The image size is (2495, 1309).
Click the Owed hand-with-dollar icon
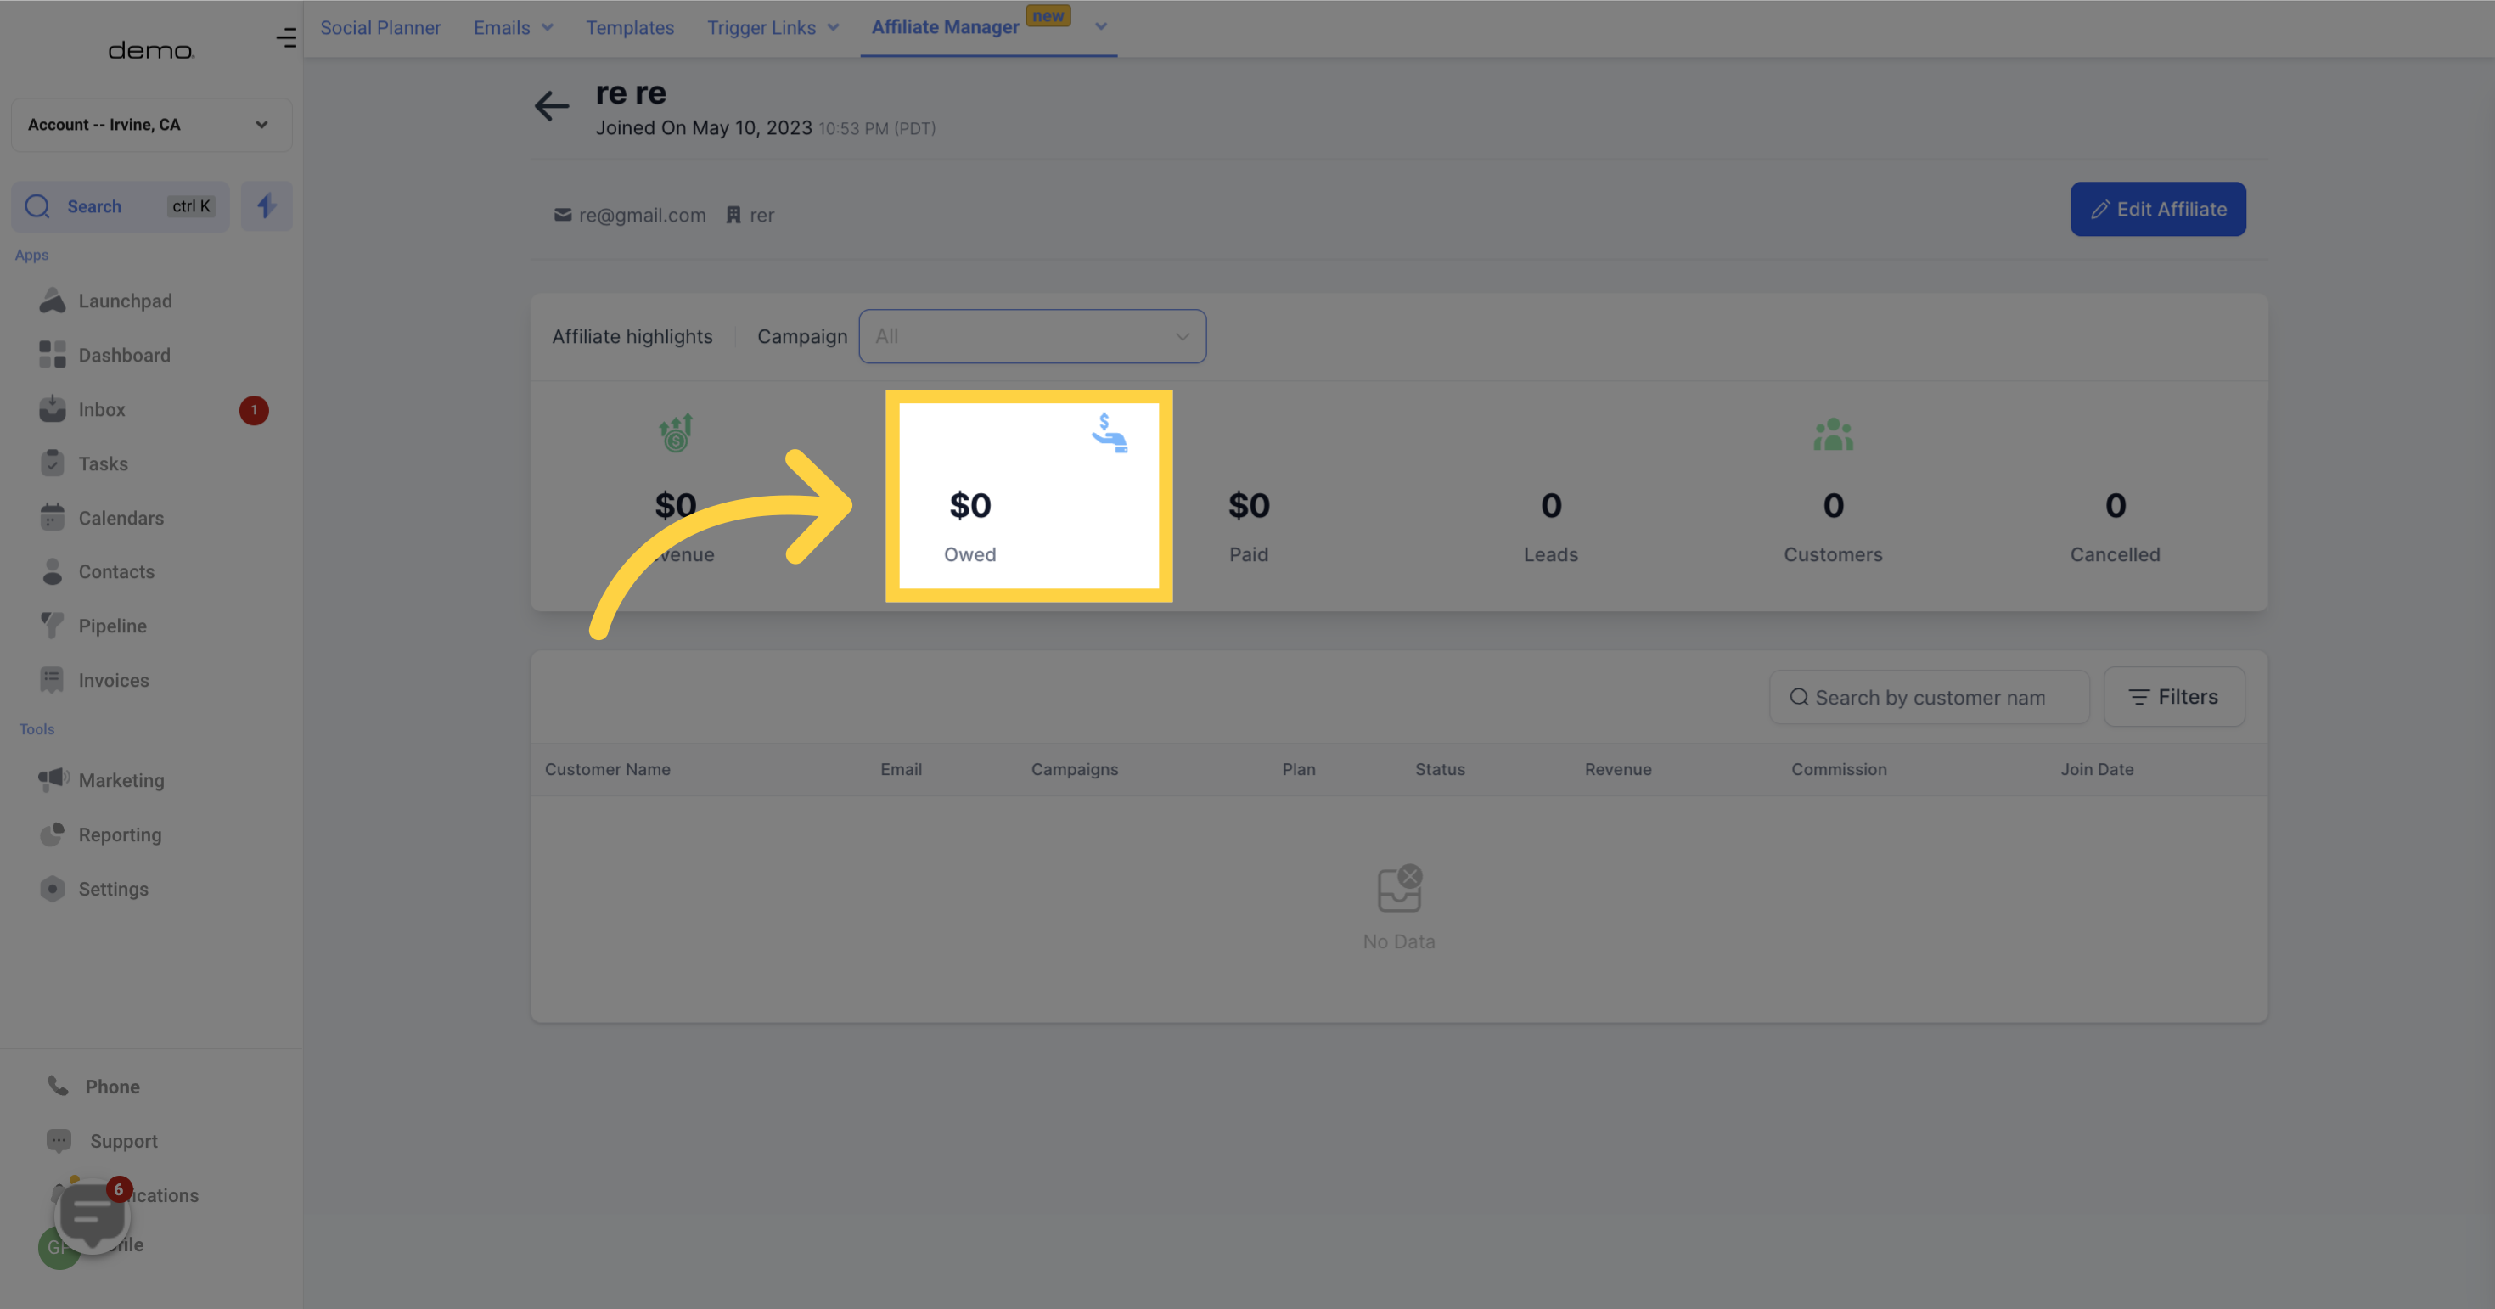pos(1109,433)
